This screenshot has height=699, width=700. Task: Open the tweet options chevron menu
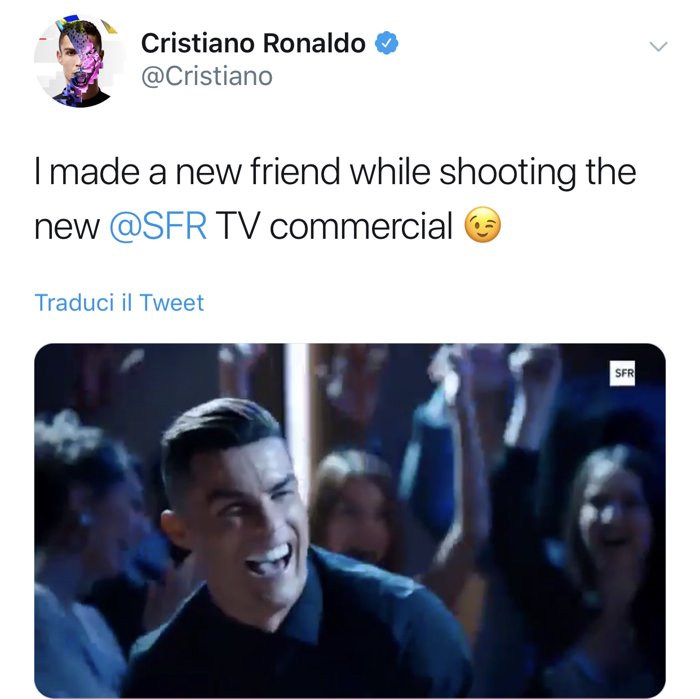(x=658, y=46)
